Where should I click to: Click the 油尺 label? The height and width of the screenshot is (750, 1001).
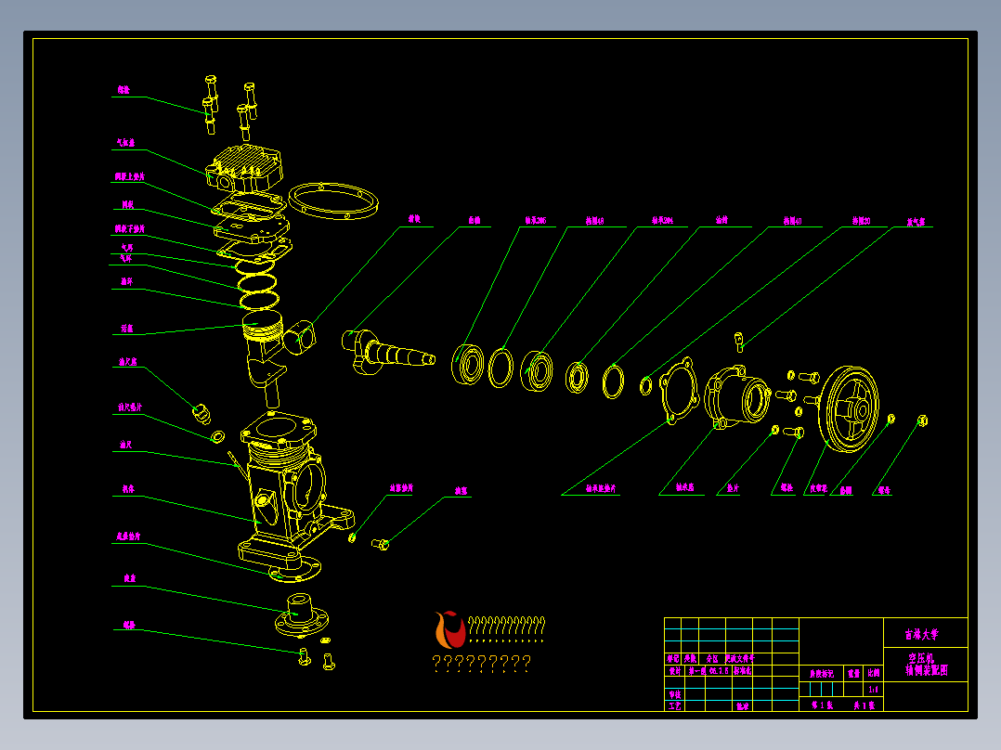(125, 445)
